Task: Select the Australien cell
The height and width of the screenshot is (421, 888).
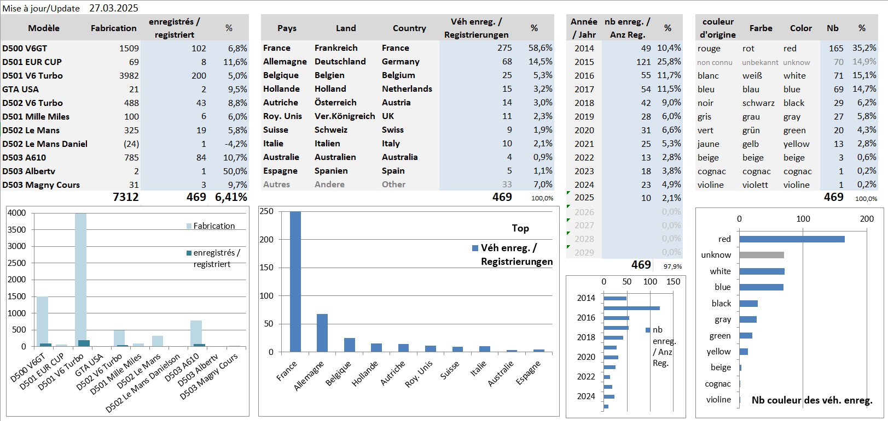Action: pos(335,157)
